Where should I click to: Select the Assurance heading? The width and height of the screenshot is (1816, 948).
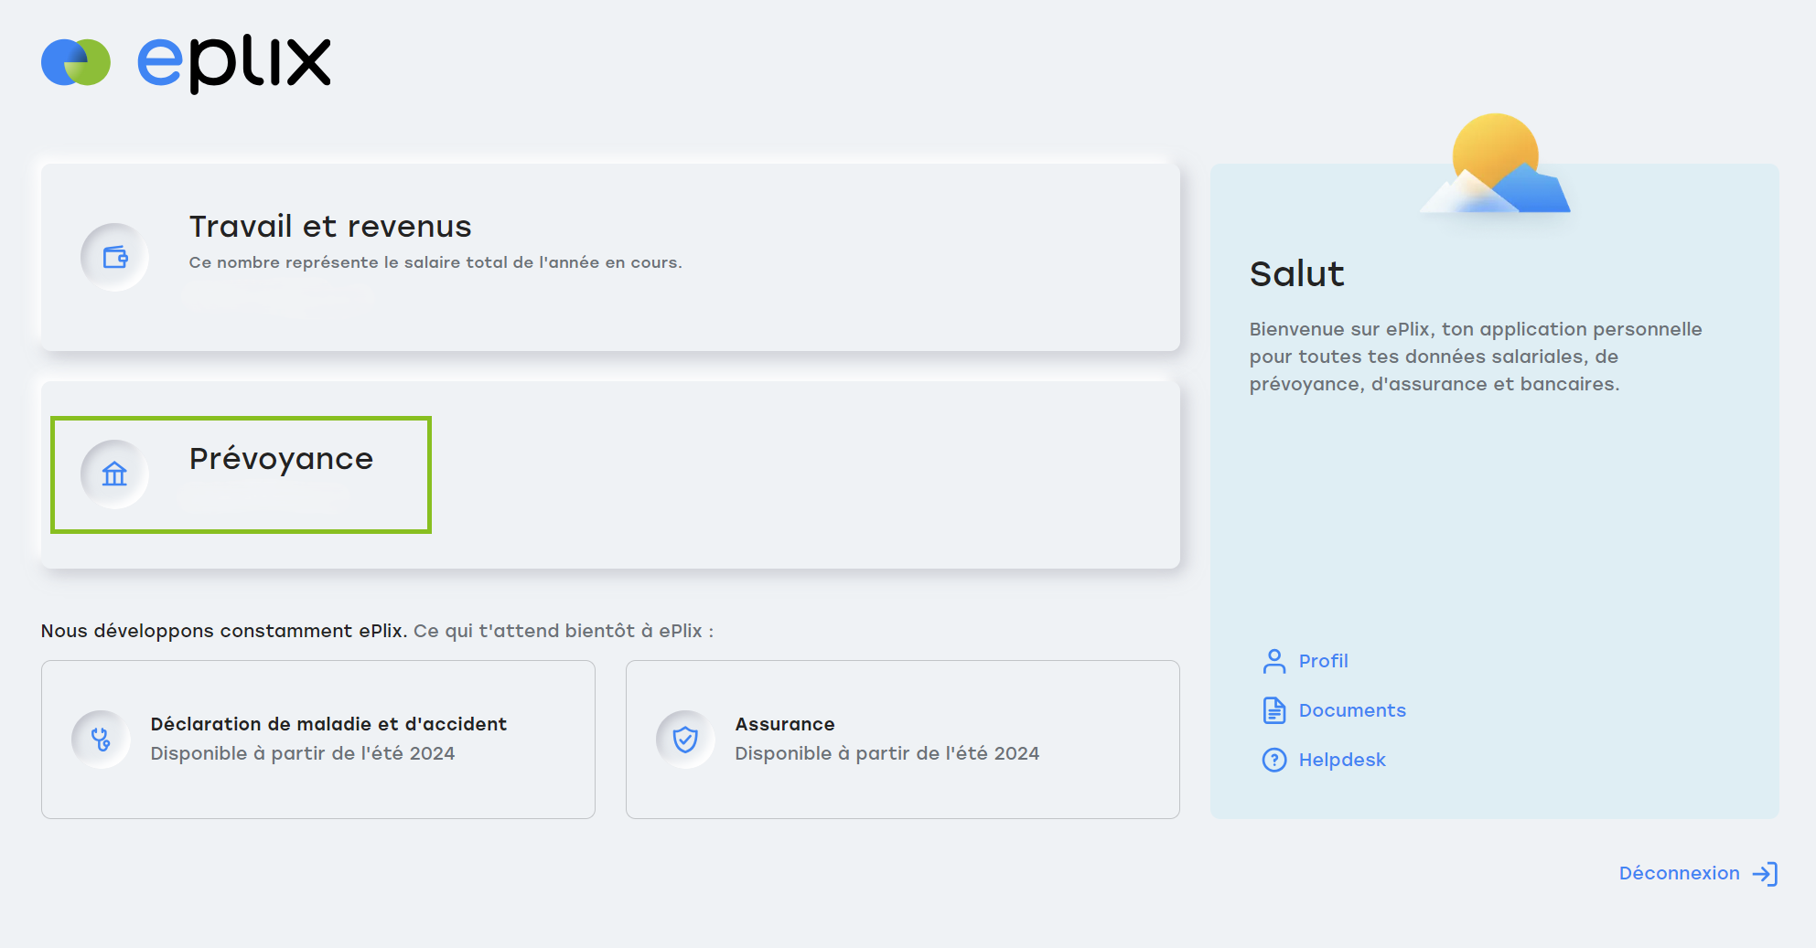[x=785, y=724]
